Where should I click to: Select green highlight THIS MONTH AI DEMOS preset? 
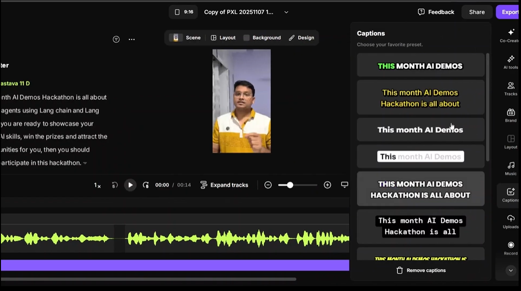tap(420, 66)
